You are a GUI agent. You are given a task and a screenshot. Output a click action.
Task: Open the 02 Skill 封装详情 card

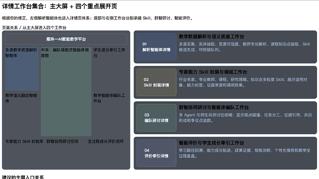click(x=156, y=82)
